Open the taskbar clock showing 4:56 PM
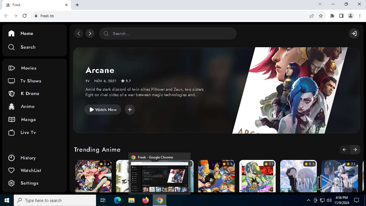The width and height of the screenshot is (366, 206). (342, 200)
